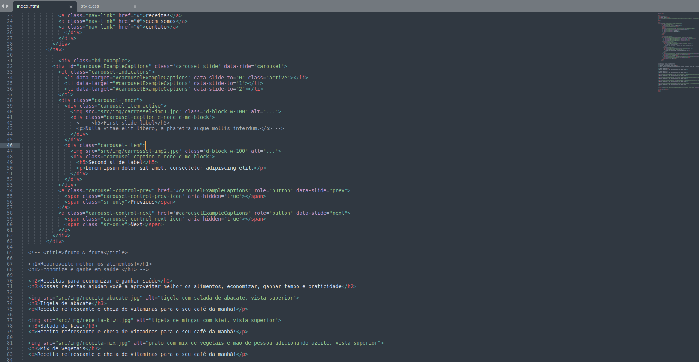Click data-slide-to="2" attribute
The image size is (699, 362).
point(219,89)
